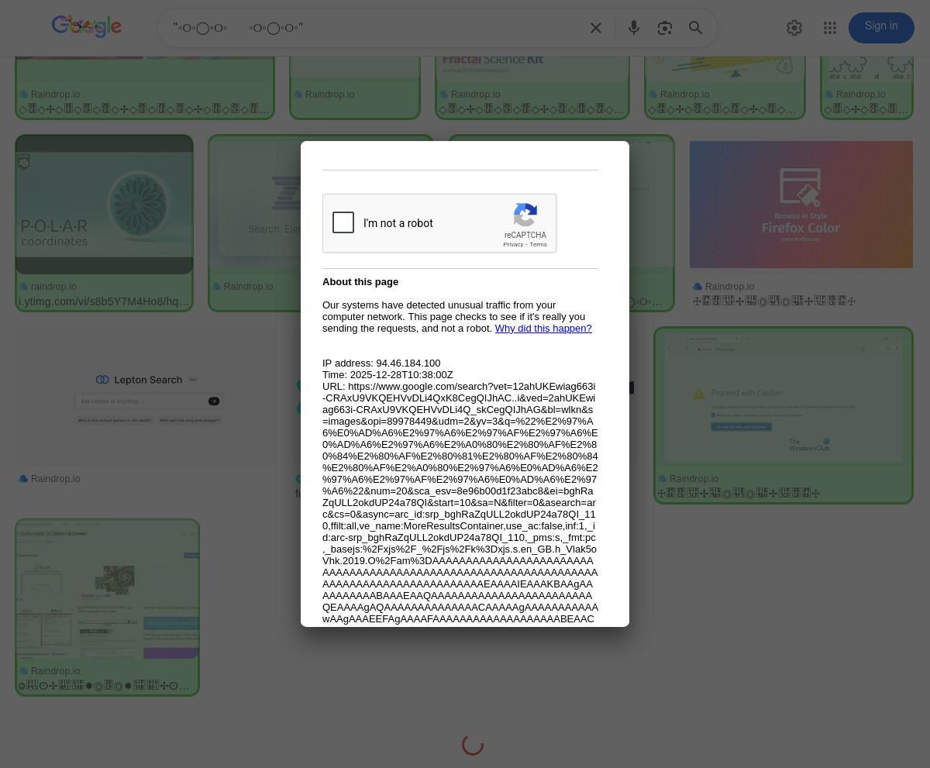Open the Proceed with Caution image result
930x768 pixels.
(783, 399)
